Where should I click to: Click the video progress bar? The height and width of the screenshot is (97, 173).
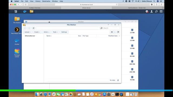tap(86, 91)
